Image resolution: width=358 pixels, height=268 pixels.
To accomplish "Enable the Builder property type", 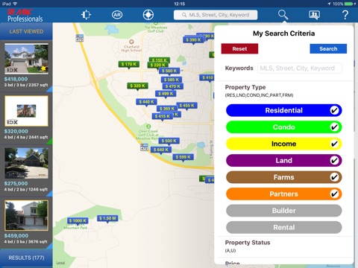I will pos(283,211).
